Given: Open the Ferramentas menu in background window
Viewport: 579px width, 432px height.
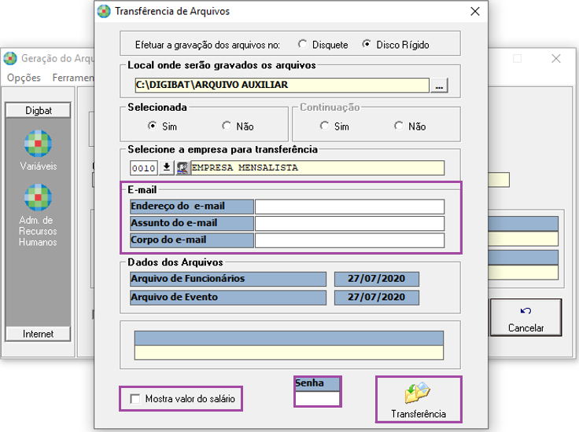Looking at the screenshot, I should click(x=73, y=78).
